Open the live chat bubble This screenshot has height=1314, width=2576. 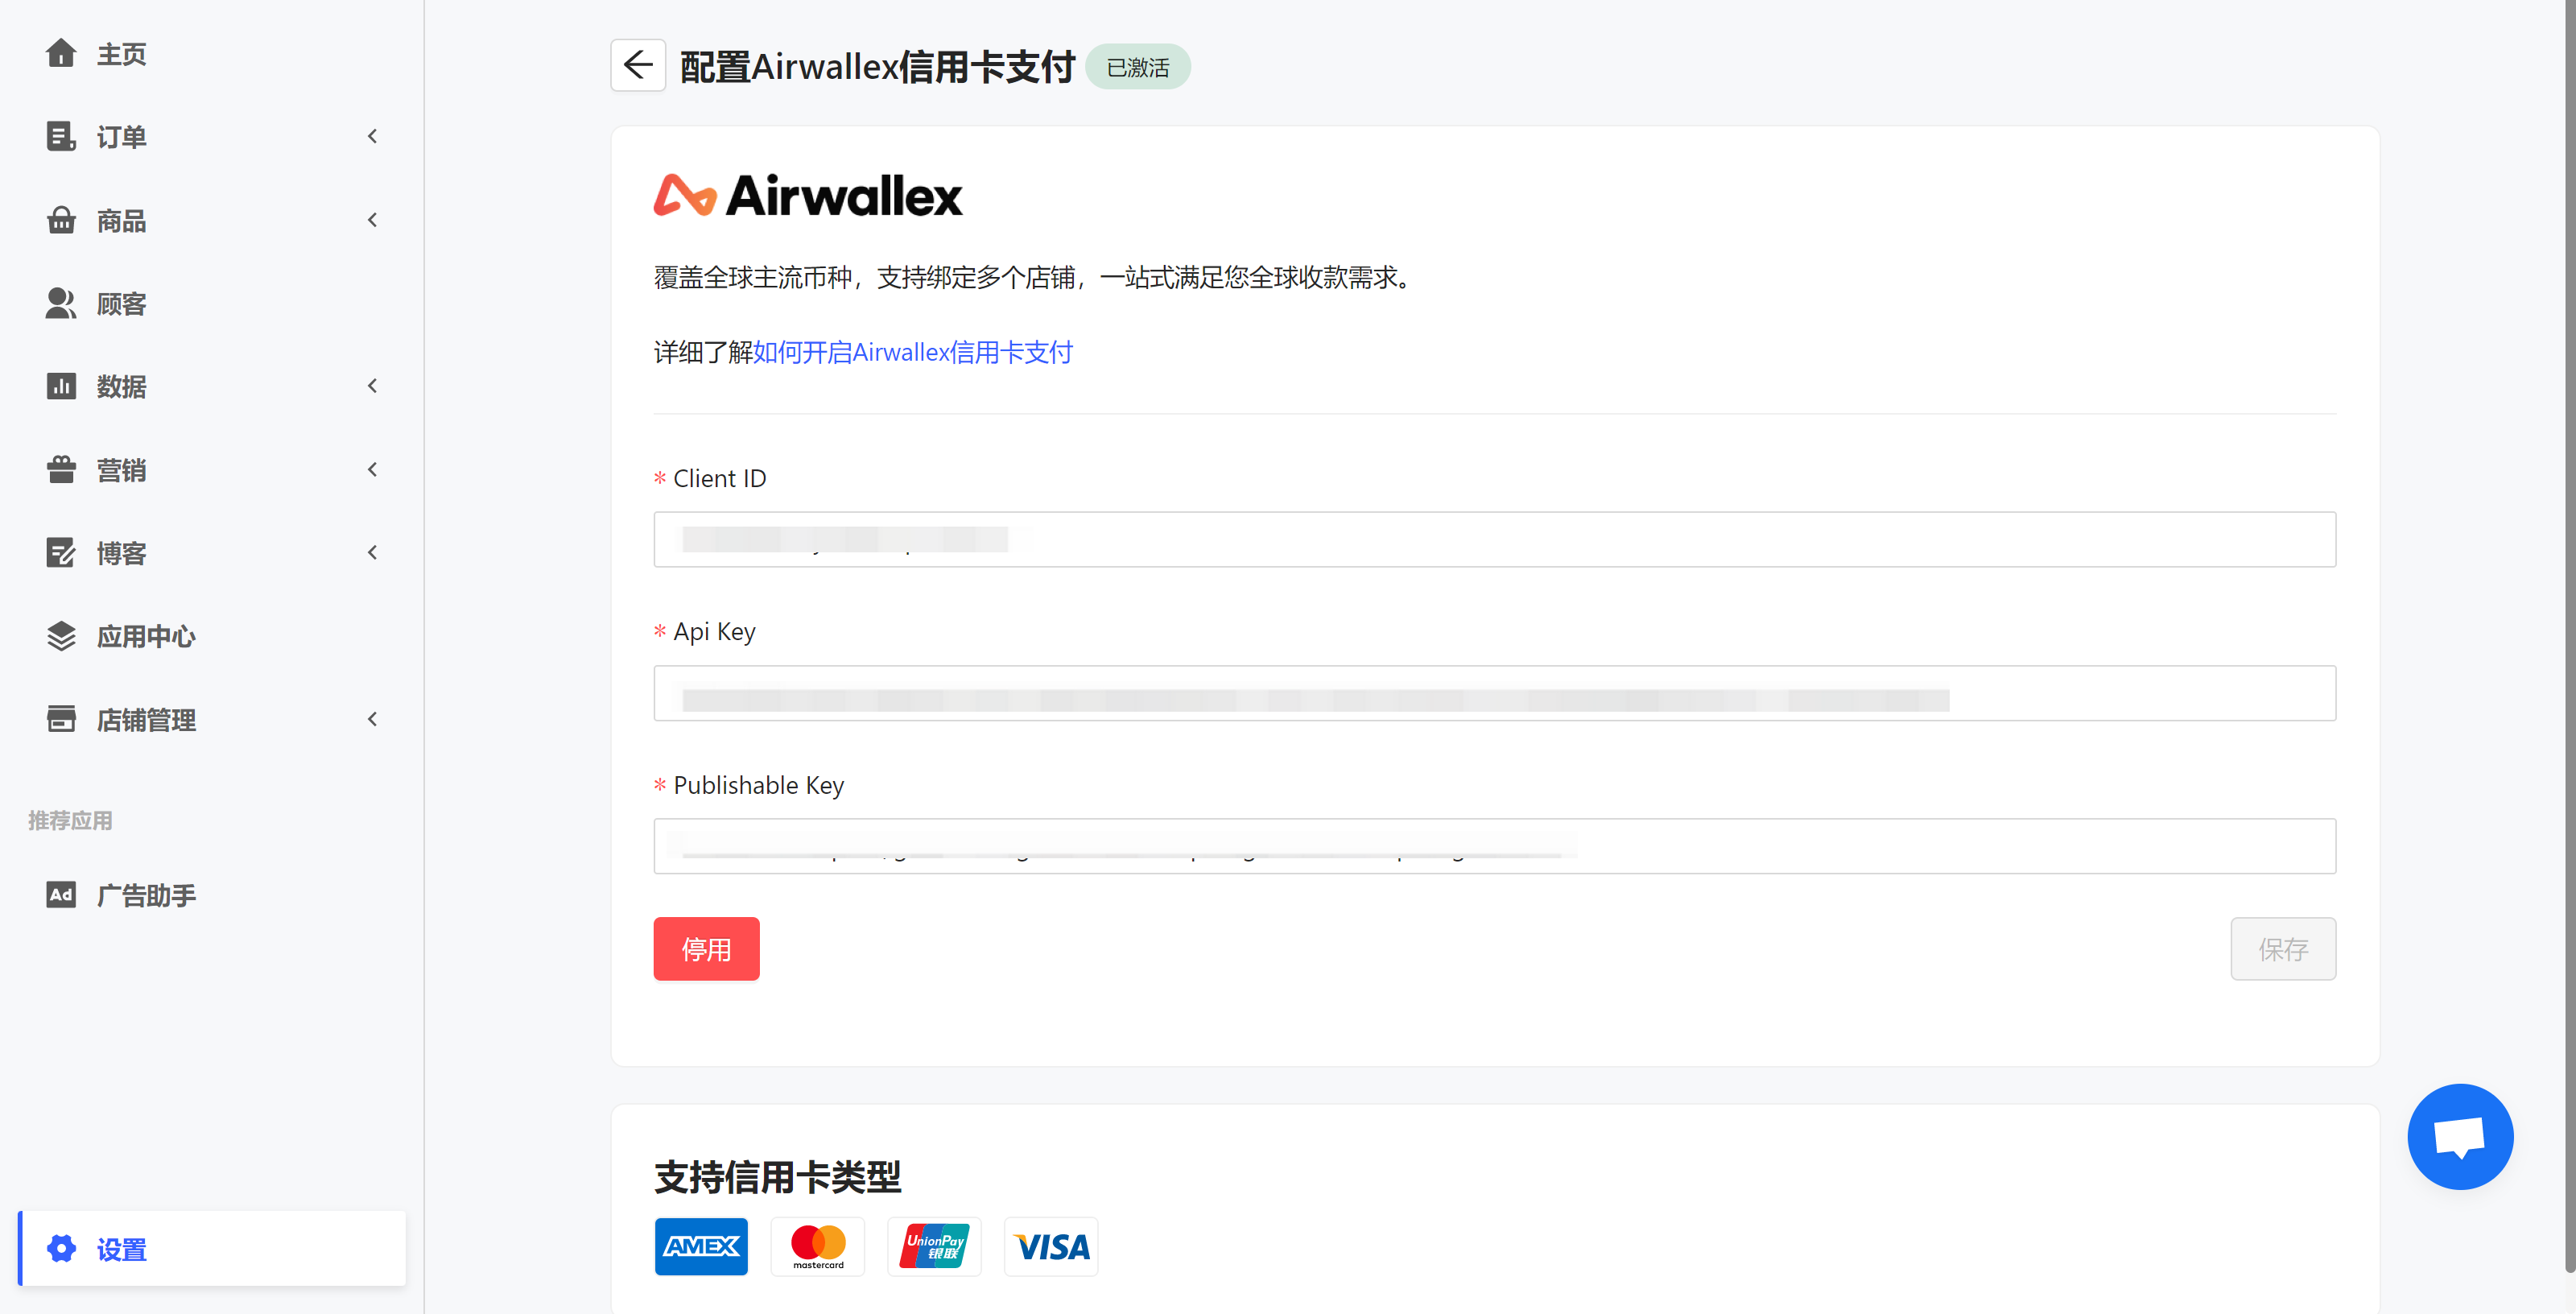click(x=2460, y=1137)
